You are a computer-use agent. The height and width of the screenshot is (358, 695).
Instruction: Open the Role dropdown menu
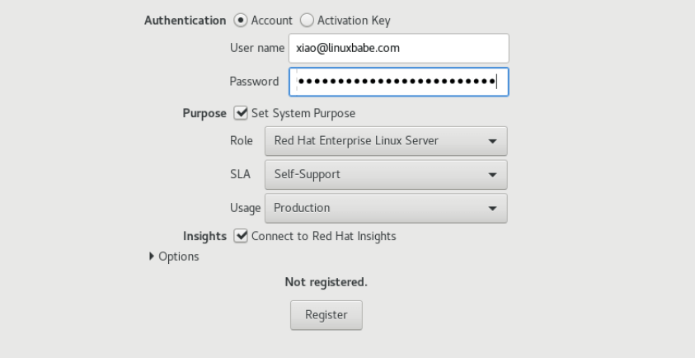click(385, 141)
